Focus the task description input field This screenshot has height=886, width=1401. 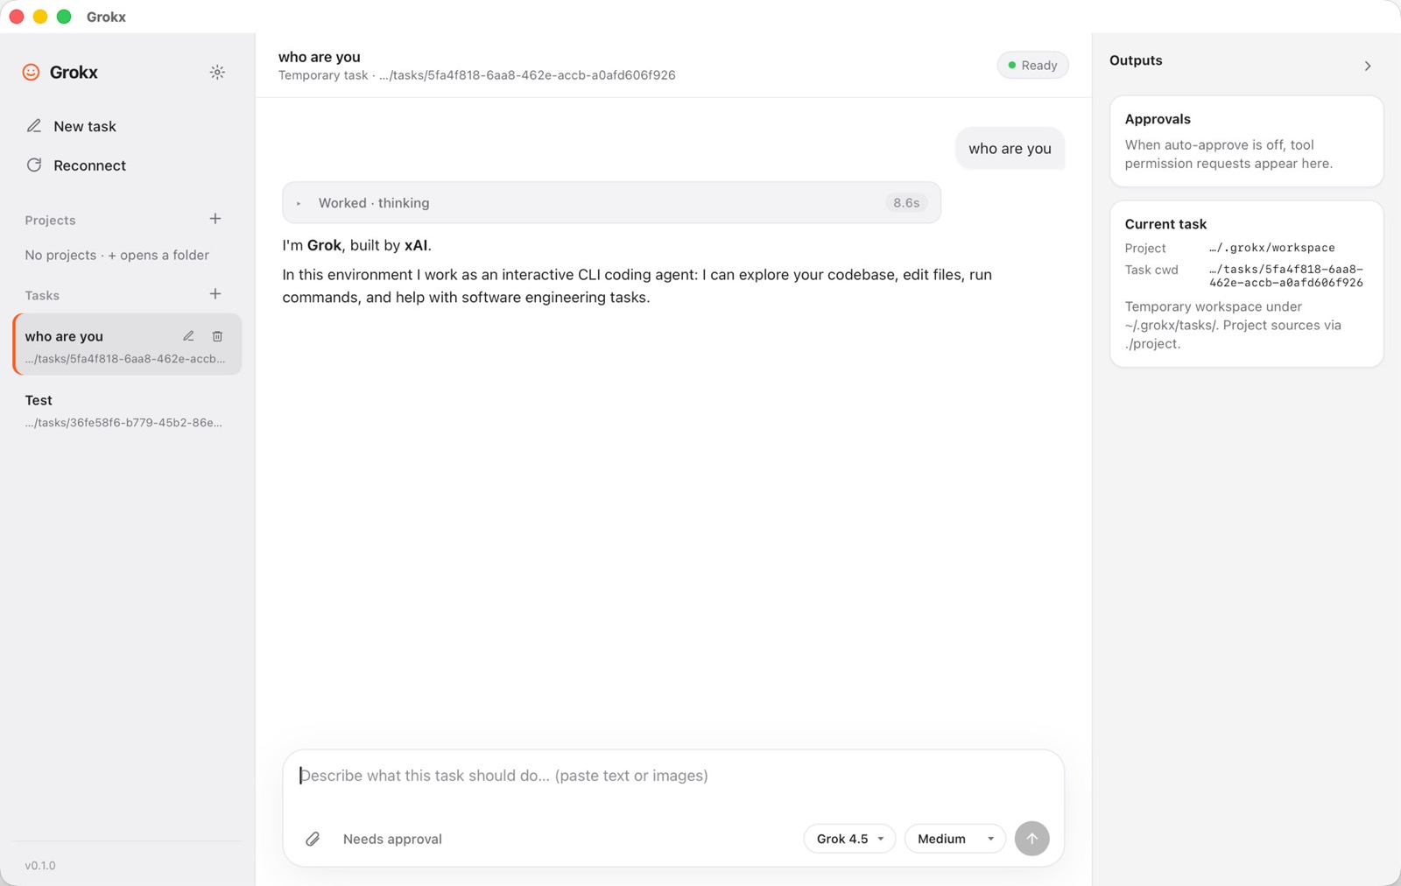[x=673, y=776]
